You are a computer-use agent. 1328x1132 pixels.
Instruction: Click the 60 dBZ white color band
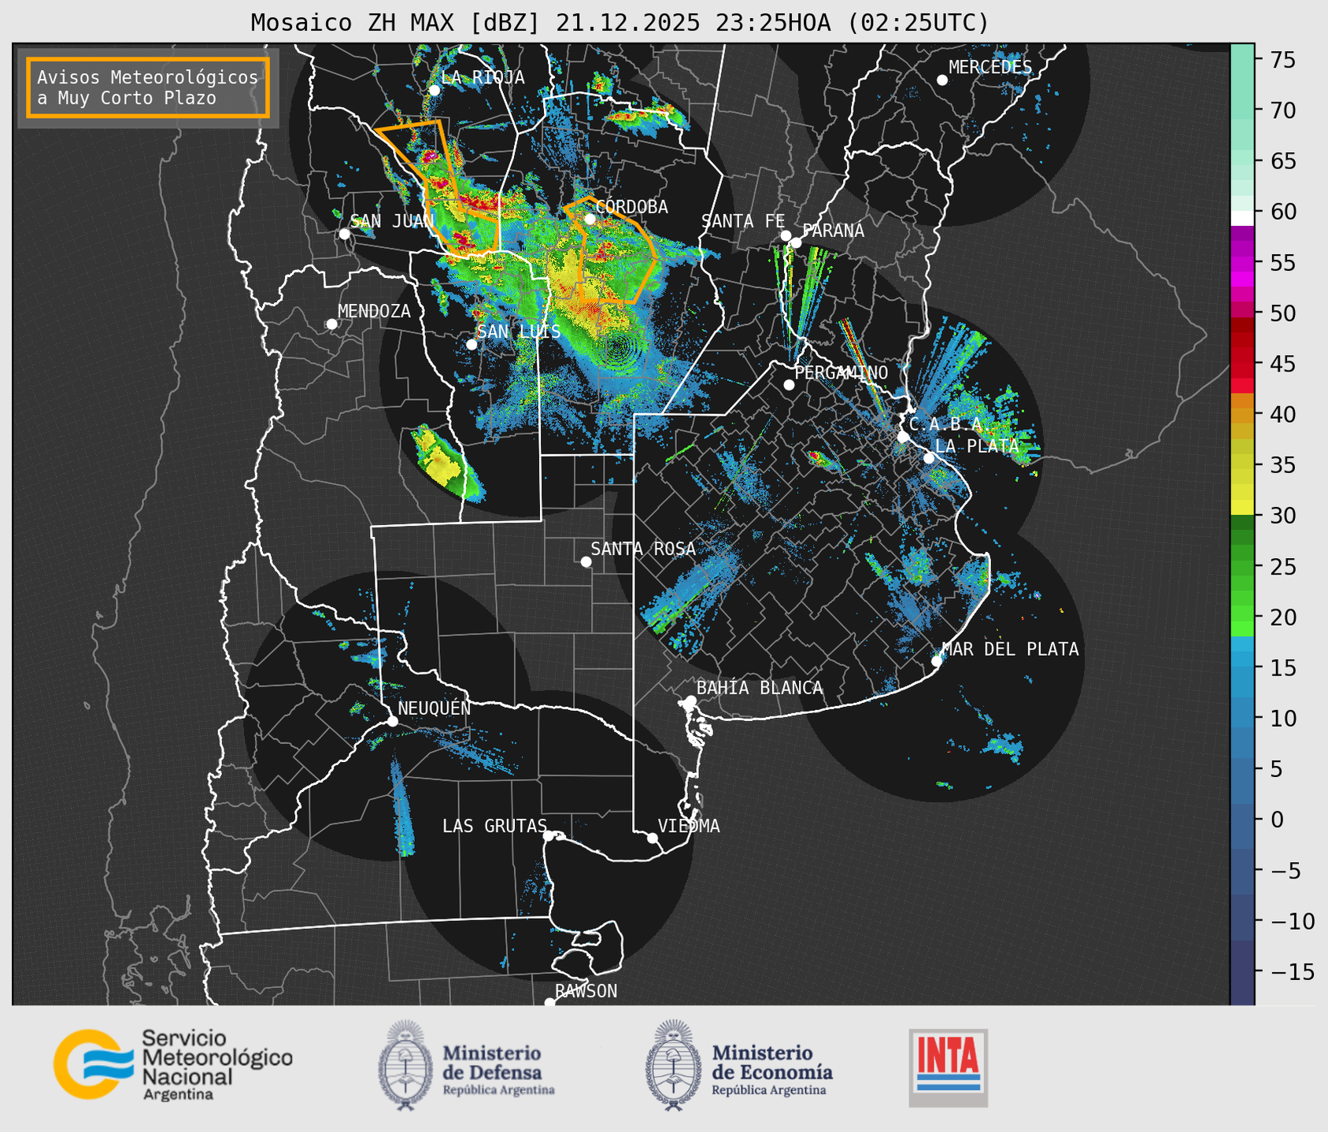(1241, 216)
